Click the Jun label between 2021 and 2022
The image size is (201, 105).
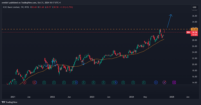[x=29, y=97]
